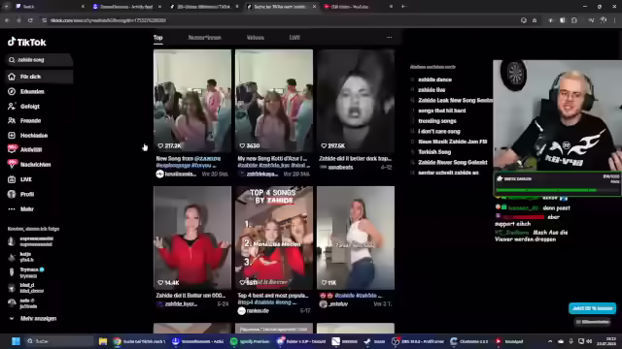
Task: Show hidden system tray icons
Action: 550,341
